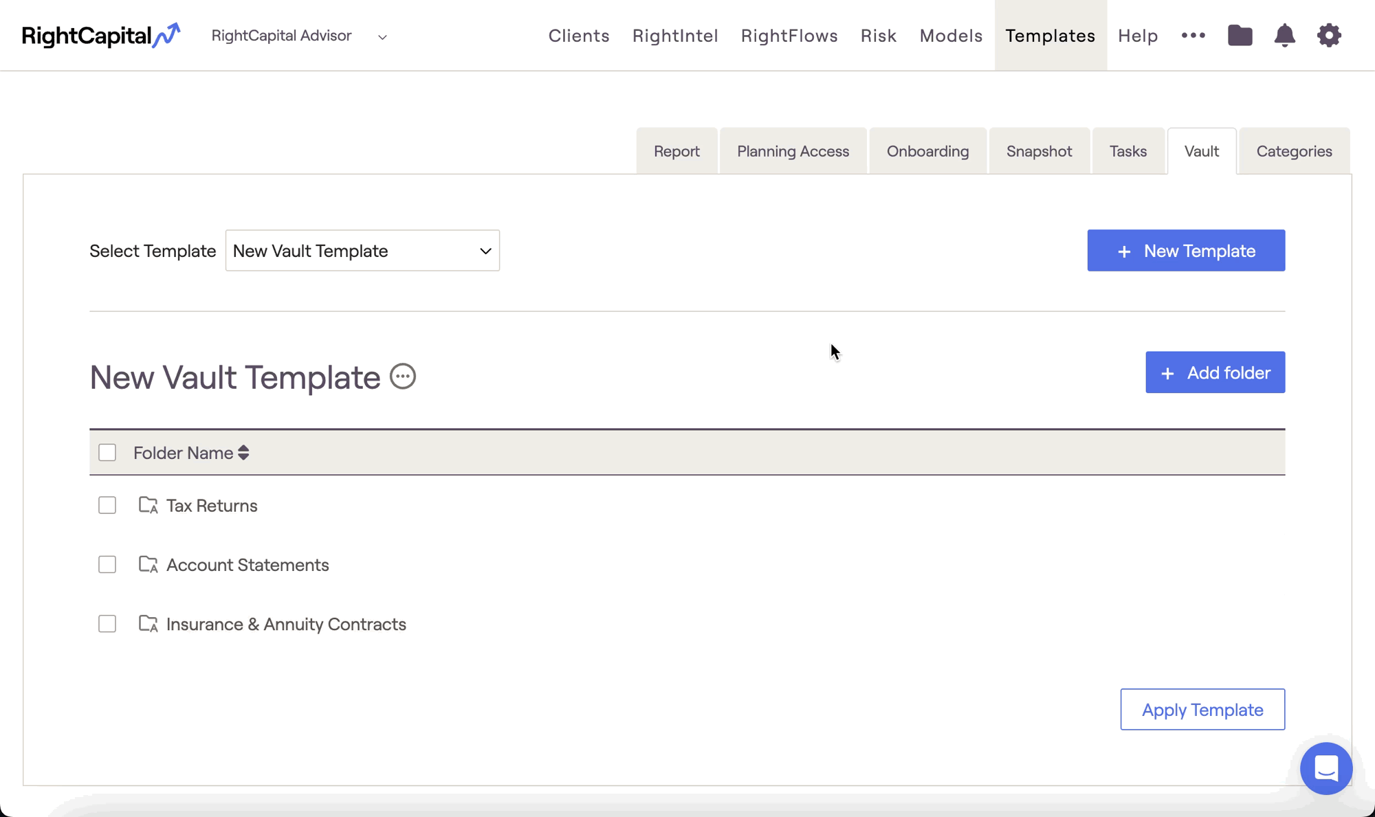This screenshot has height=817, width=1375.
Task: Go to Clients in navigation
Action: pyautogui.click(x=579, y=36)
